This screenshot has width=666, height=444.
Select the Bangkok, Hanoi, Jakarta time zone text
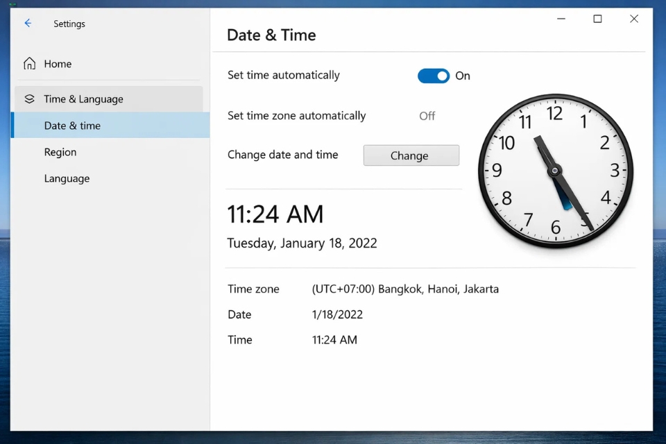pyautogui.click(x=404, y=289)
